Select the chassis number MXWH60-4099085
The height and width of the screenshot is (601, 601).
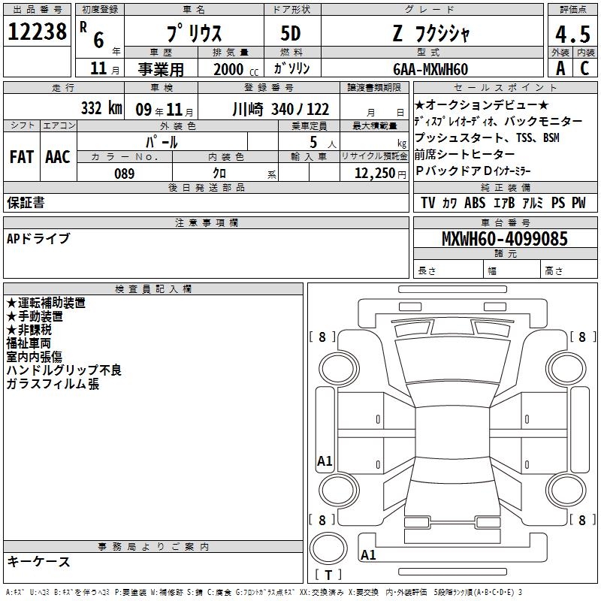(505, 238)
